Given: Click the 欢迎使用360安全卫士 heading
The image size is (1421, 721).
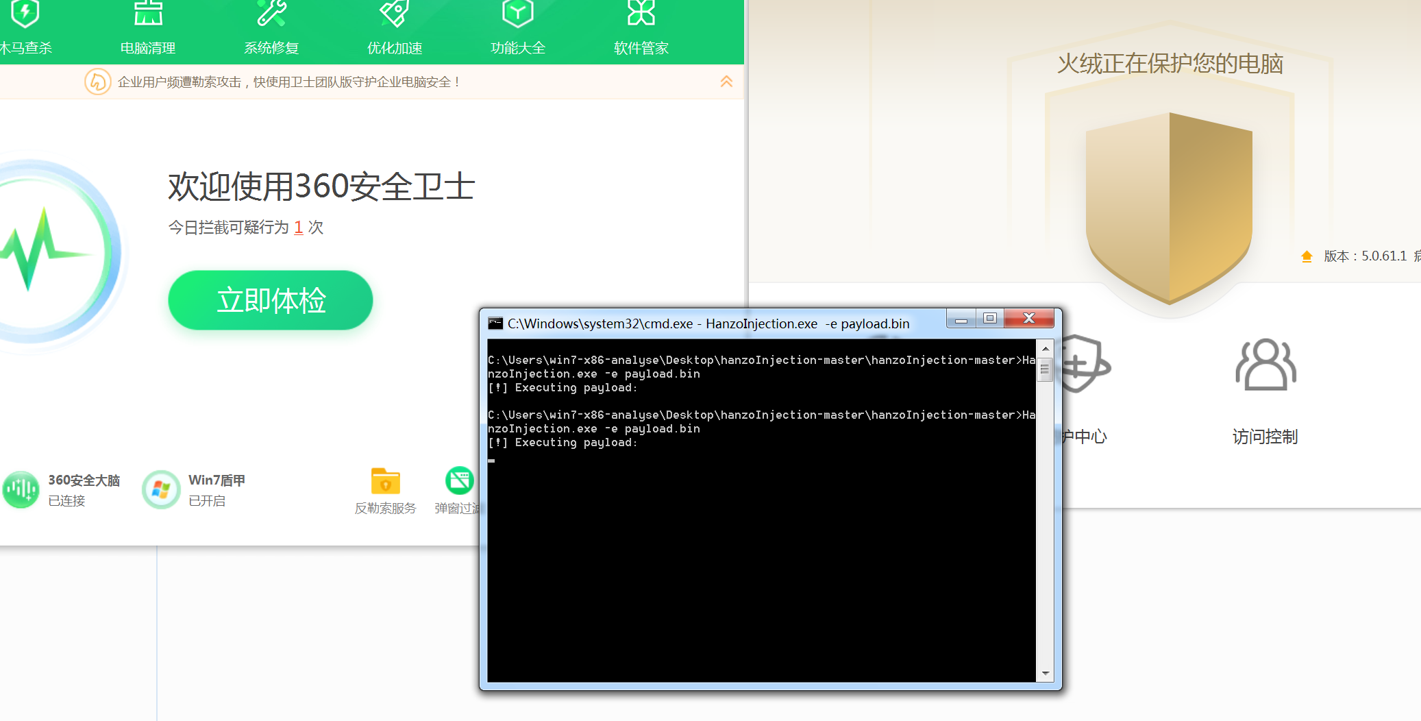Looking at the screenshot, I should click(x=321, y=186).
